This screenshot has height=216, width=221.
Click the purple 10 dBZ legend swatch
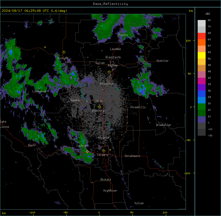[202, 120]
